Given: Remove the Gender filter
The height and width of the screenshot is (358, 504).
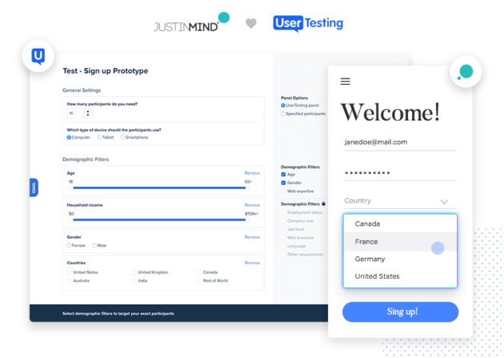Looking at the screenshot, I should point(252,237).
